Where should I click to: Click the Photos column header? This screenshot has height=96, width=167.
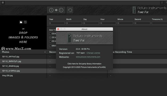23,52
